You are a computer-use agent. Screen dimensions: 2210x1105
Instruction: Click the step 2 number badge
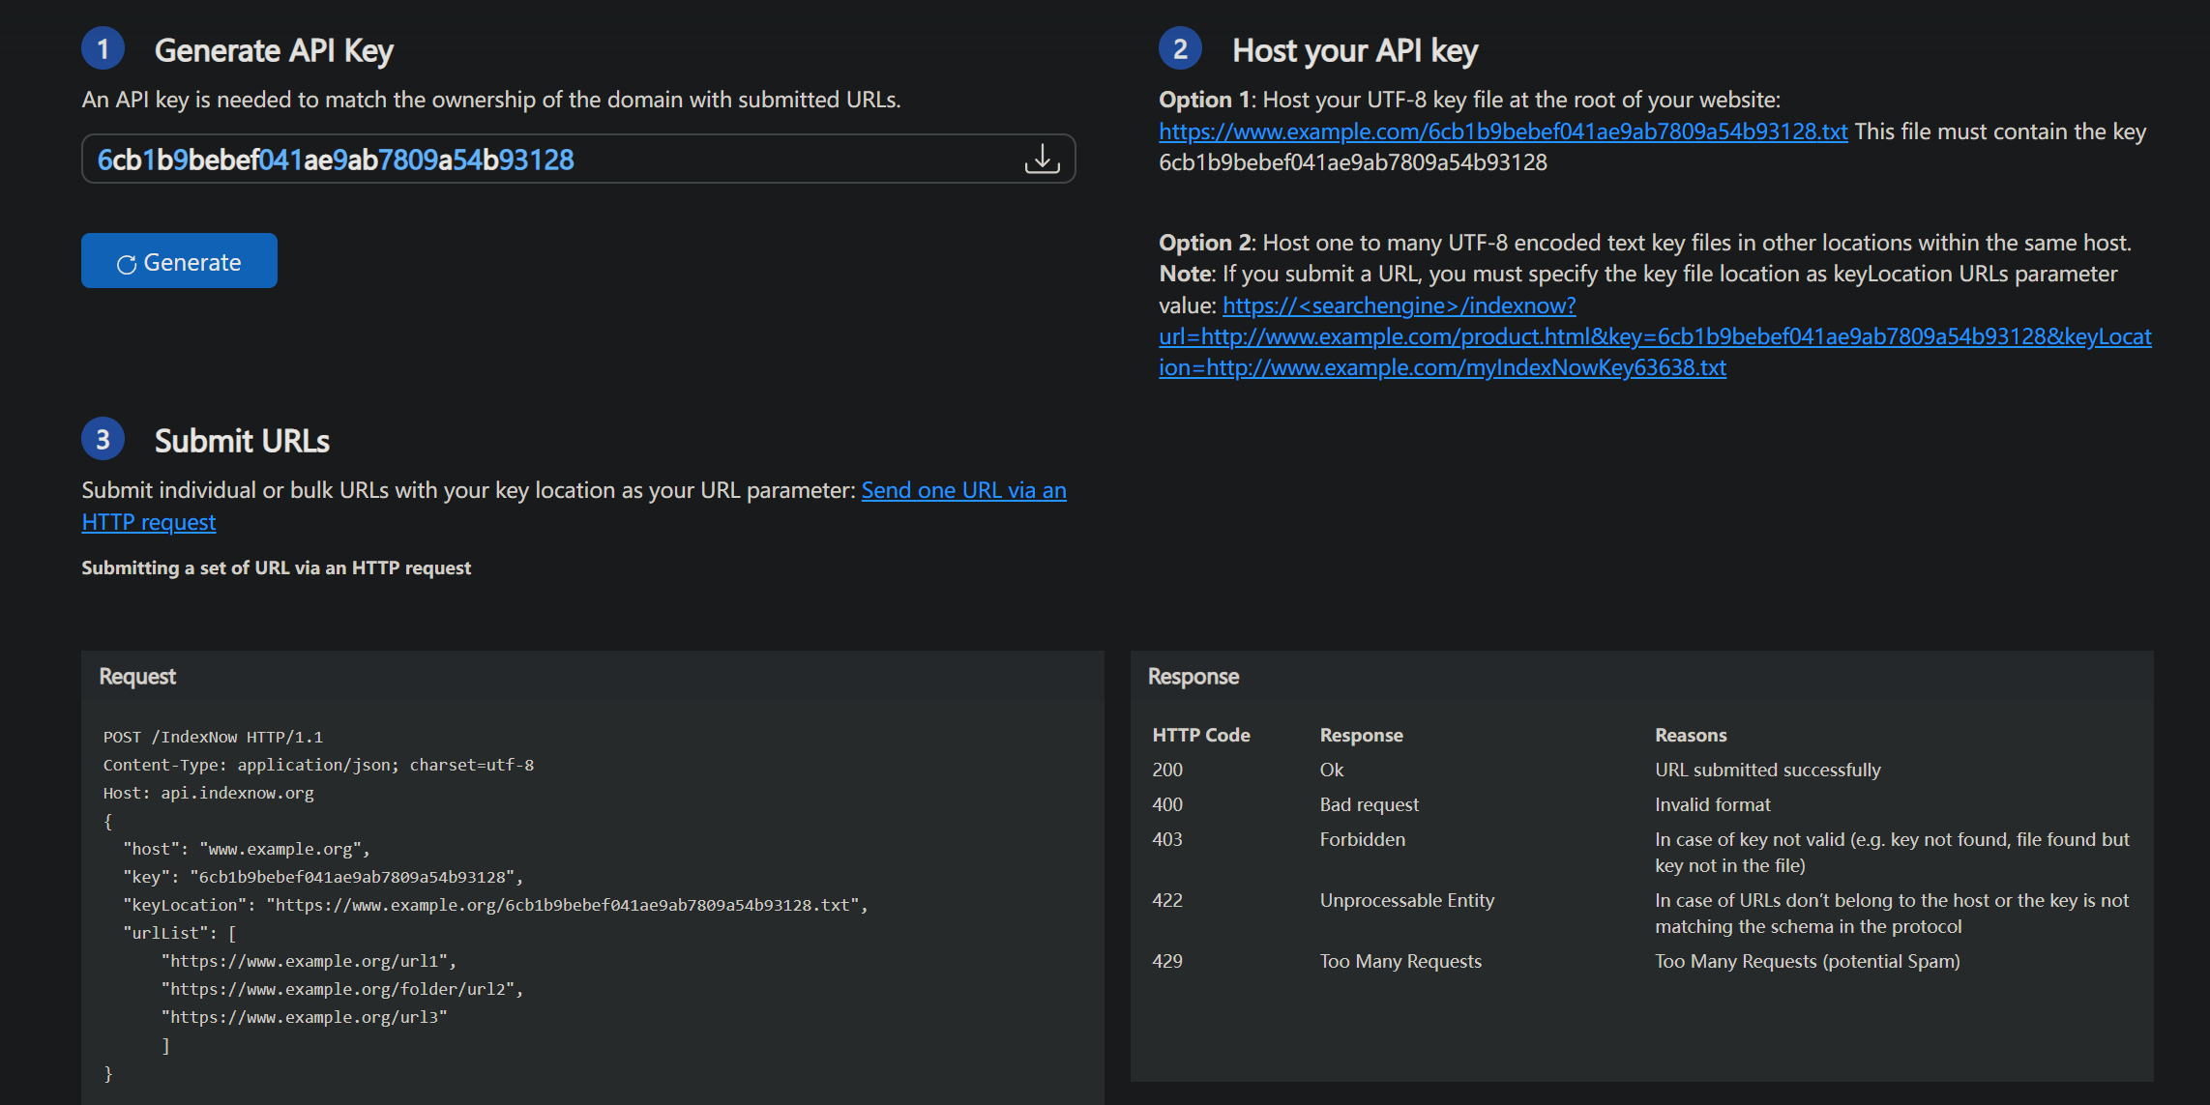tap(1180, 48)
